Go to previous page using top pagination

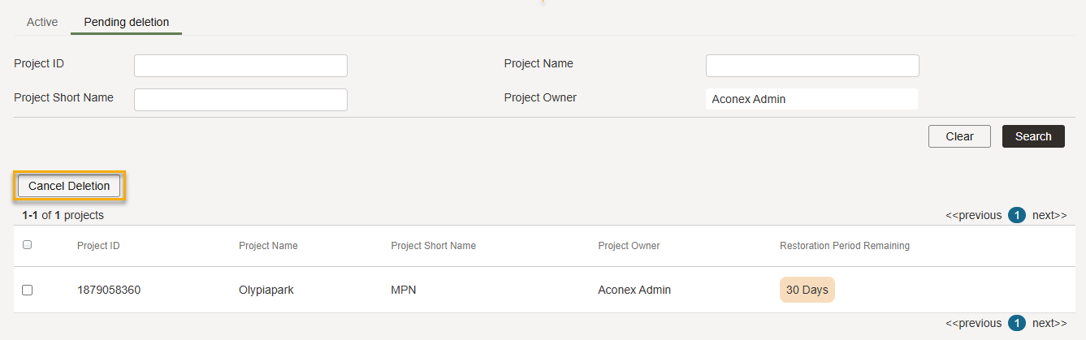[973, 215]
